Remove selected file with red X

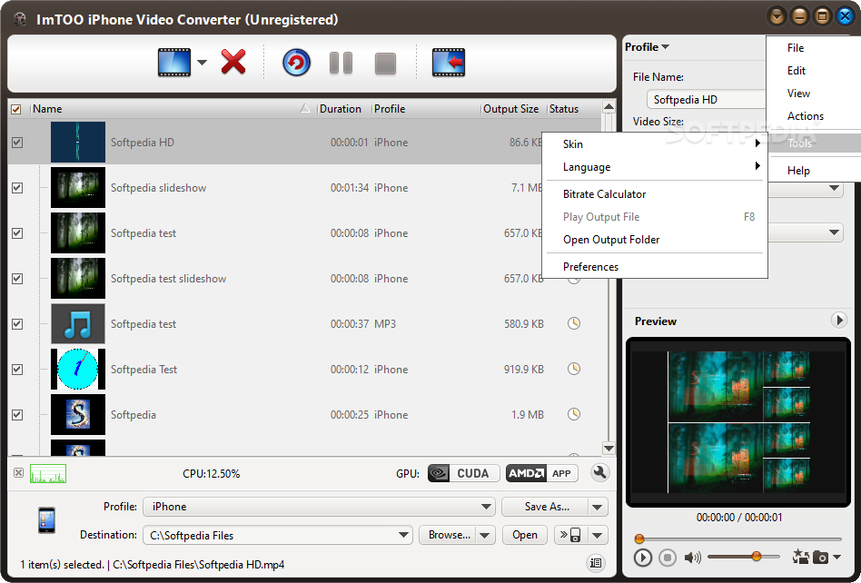pyautogui.click(x=233, y=62)
